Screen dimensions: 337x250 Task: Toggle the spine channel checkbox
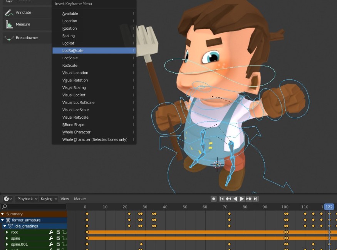coord(58,238)
